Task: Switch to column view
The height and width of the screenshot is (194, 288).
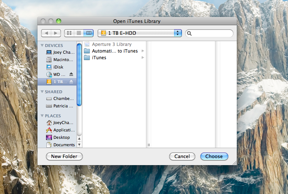Action: pyautogui.click(x=89, y=33)
